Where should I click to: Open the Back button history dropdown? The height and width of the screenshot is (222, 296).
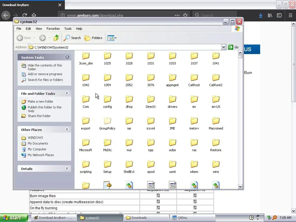[35, 38]
